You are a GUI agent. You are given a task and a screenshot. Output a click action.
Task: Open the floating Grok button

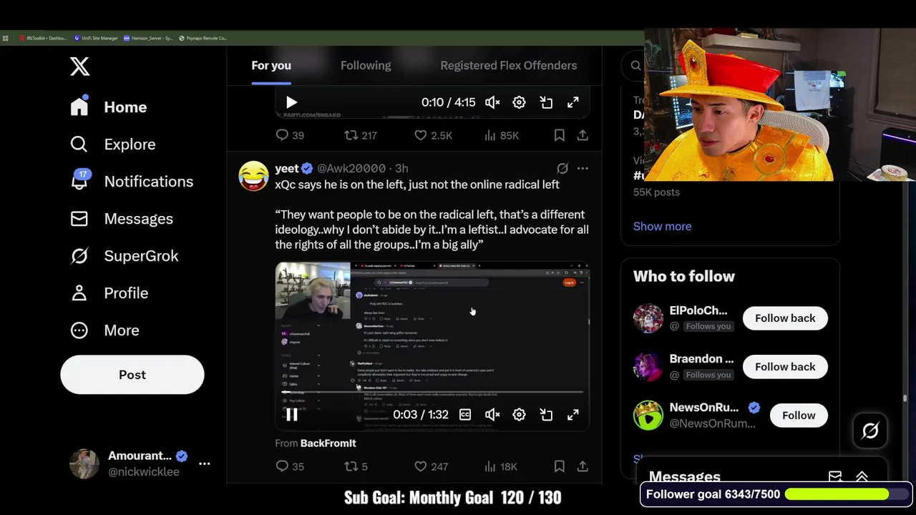(x=870, y=431)
